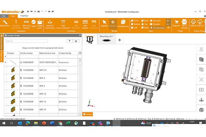
Task: Open the Project tree side tab
Action: click(x=2, y=56)
